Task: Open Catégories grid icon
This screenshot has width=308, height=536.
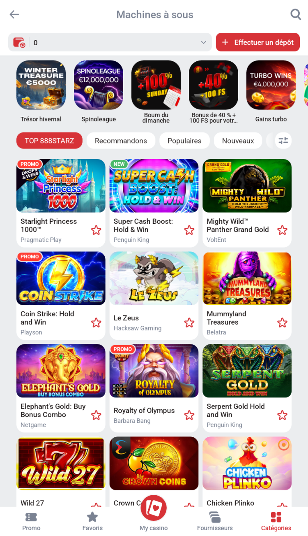Action: pos(276,517)
